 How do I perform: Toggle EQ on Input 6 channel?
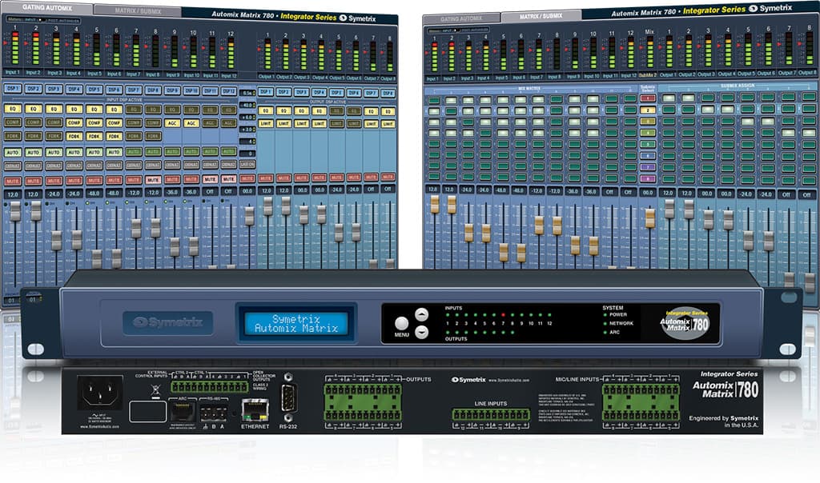(x=114, y=109)
